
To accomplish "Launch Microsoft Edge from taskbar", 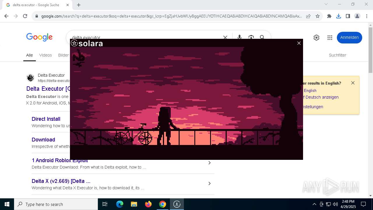I will [120, 204].
